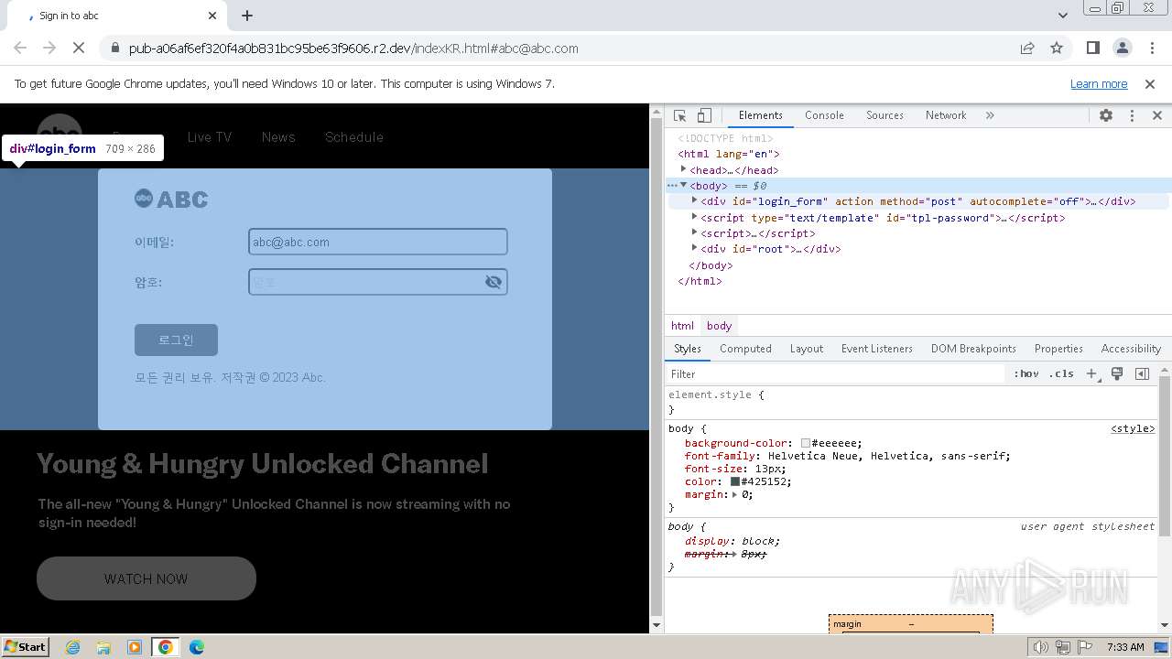Open the <style> source link
Screen dimensions: 1172x659
coord(1133,428)
